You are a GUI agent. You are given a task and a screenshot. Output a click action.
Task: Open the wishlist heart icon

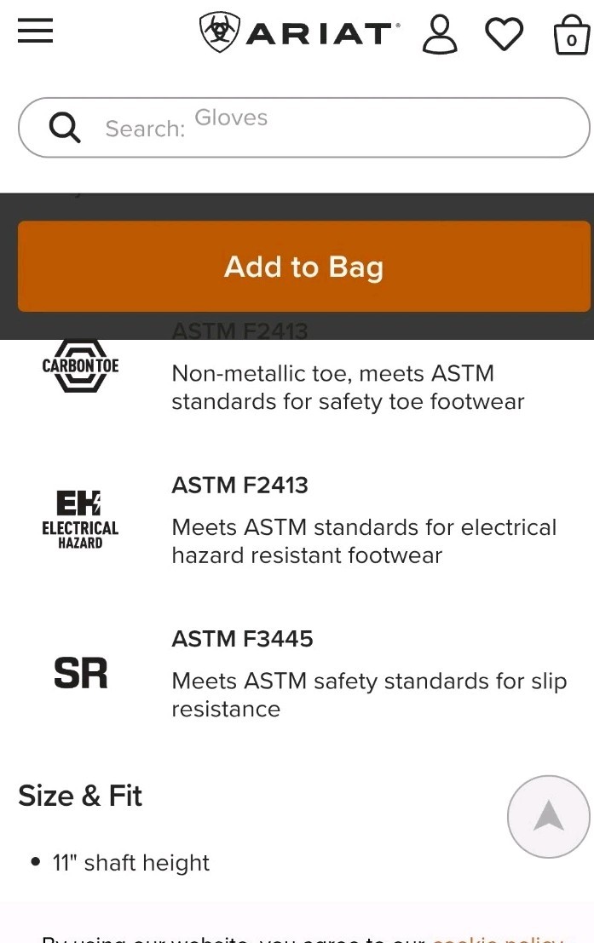click(x=504, y=34)
